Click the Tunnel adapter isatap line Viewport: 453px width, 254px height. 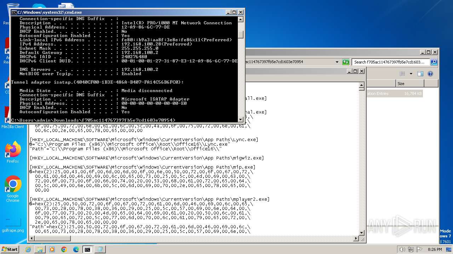(x=97, y=82)
